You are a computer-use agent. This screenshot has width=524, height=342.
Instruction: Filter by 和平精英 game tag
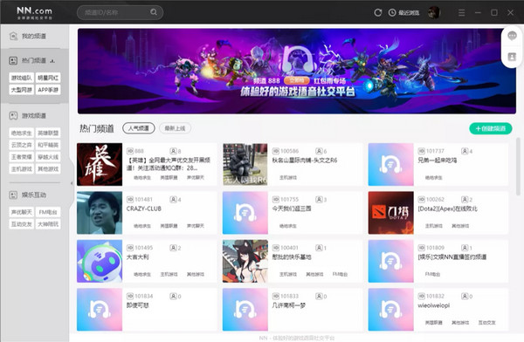pos(48,145)
